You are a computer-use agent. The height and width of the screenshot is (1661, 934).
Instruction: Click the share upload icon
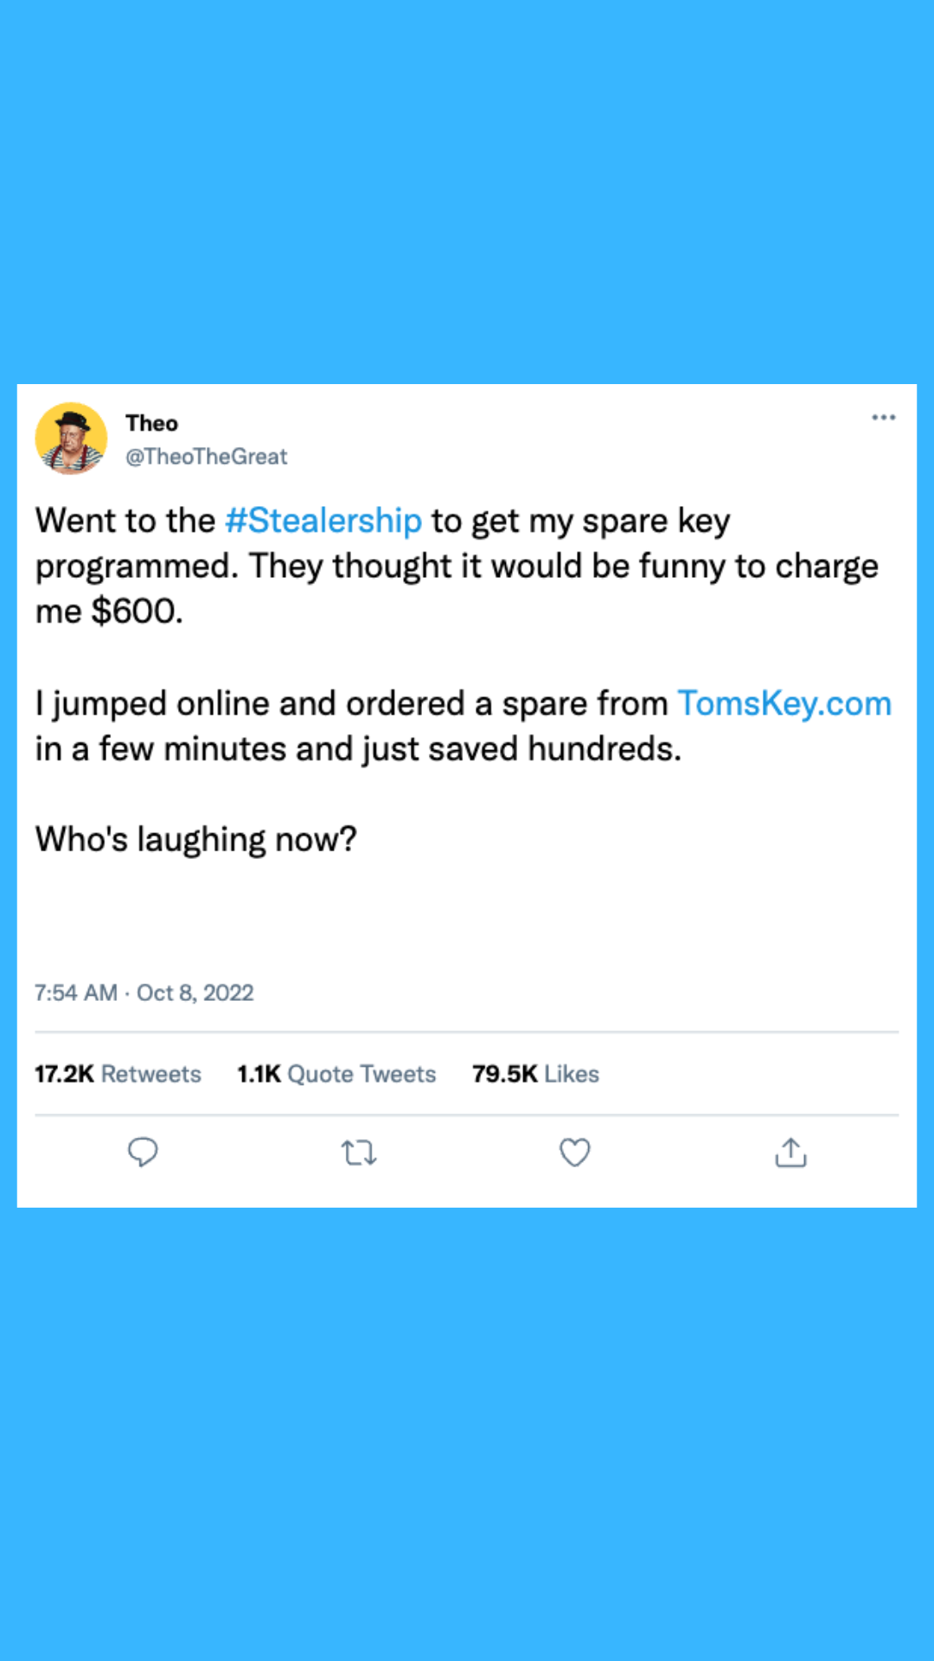tap(790, 1152)
